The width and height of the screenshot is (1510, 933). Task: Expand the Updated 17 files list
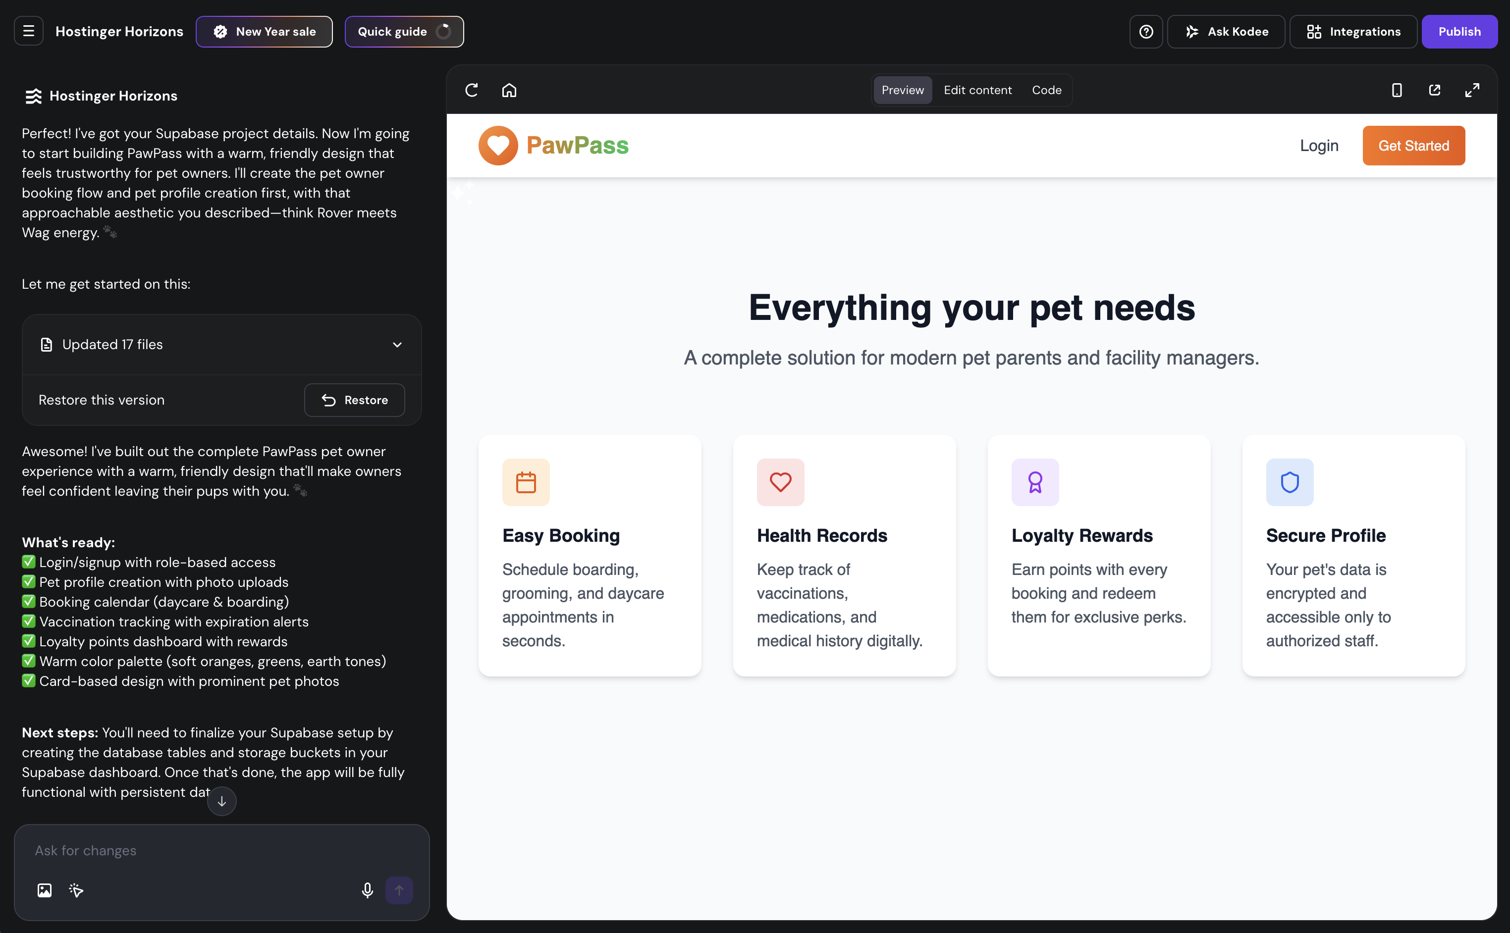pyautogui.click(x=397, y=344)
